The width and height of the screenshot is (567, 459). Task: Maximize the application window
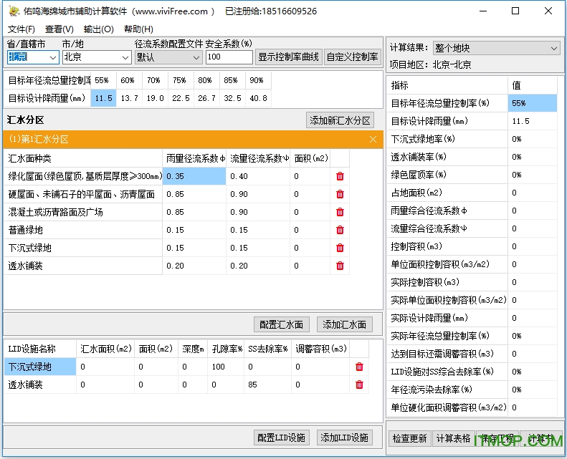click(x=515, y=11)
